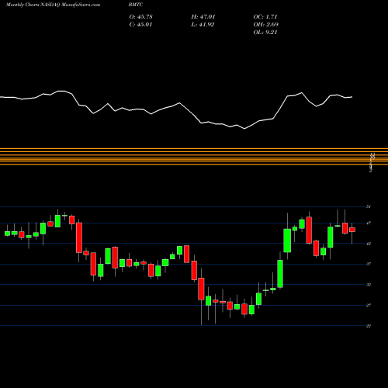Click the OL: 9.21 value
Viewport: 388px width, 388px height.
tap(265, 33)
